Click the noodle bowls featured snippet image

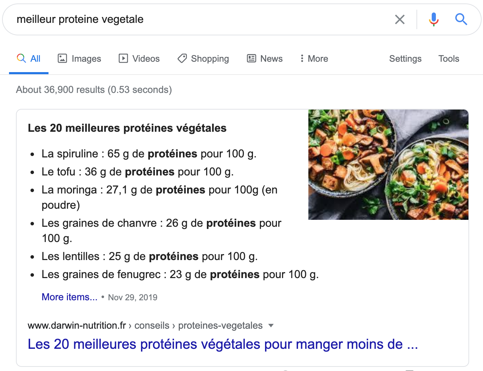388,164
